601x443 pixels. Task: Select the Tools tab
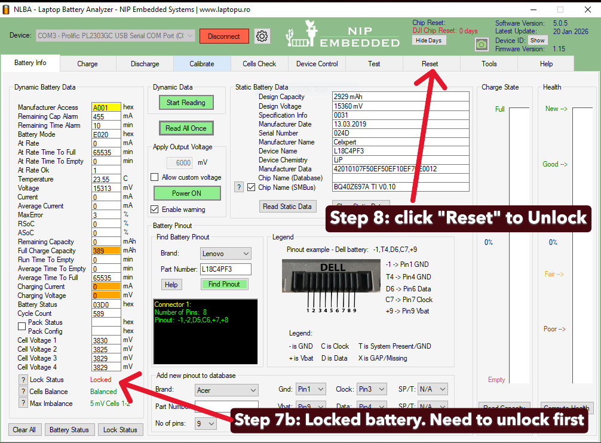(489, 64)
